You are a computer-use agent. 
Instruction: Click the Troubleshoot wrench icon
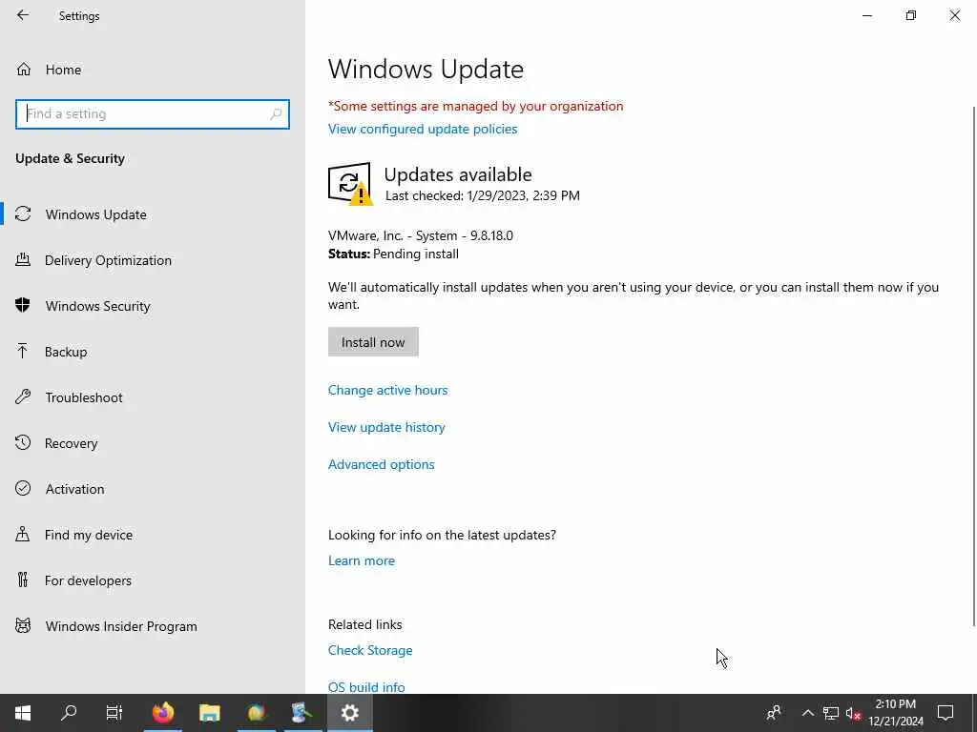point(23,396)
